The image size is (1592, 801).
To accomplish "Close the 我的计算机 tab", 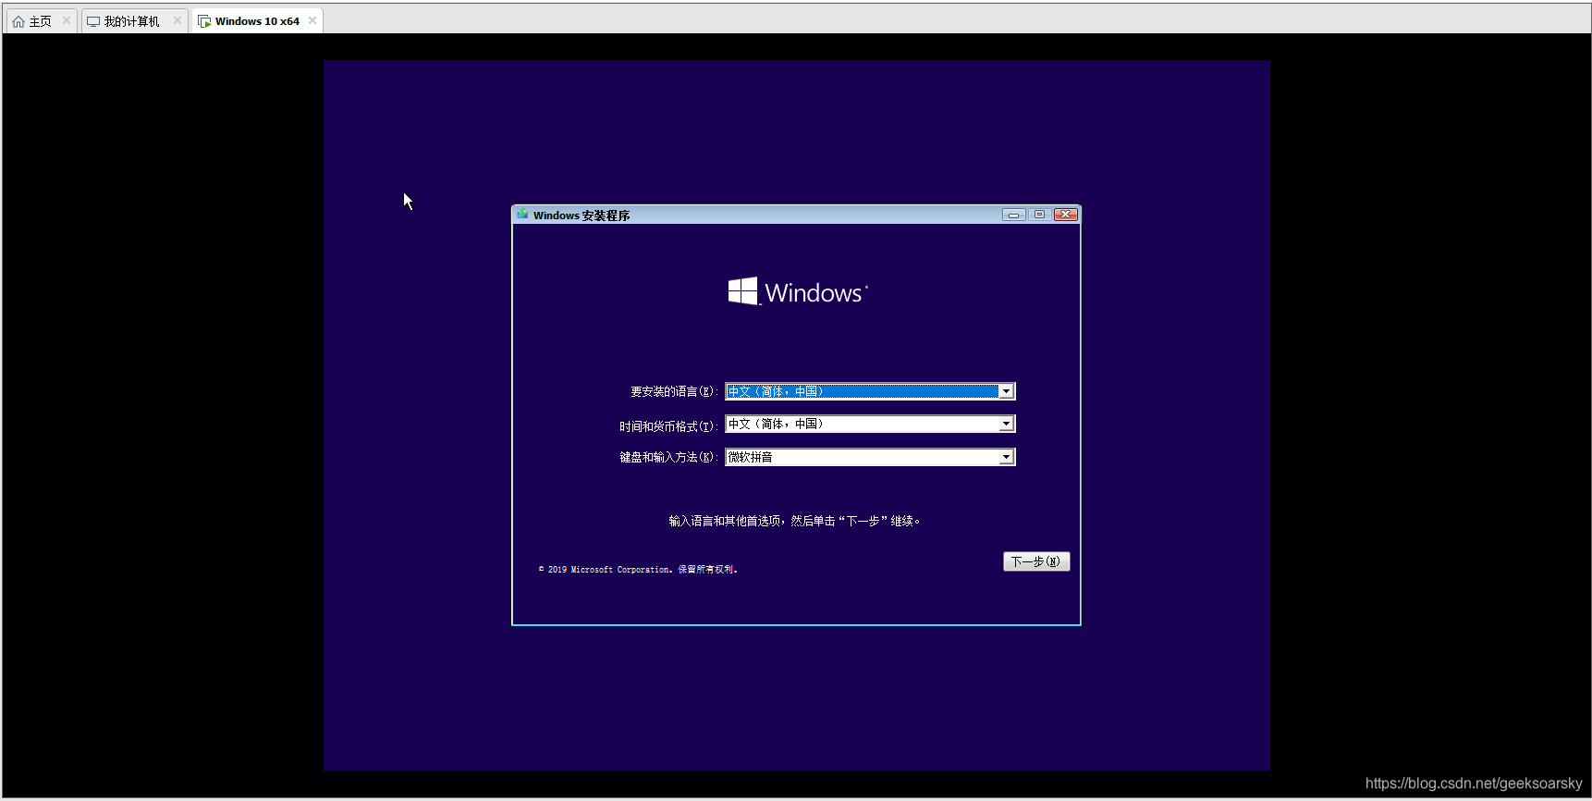I will tap(178, 20).
